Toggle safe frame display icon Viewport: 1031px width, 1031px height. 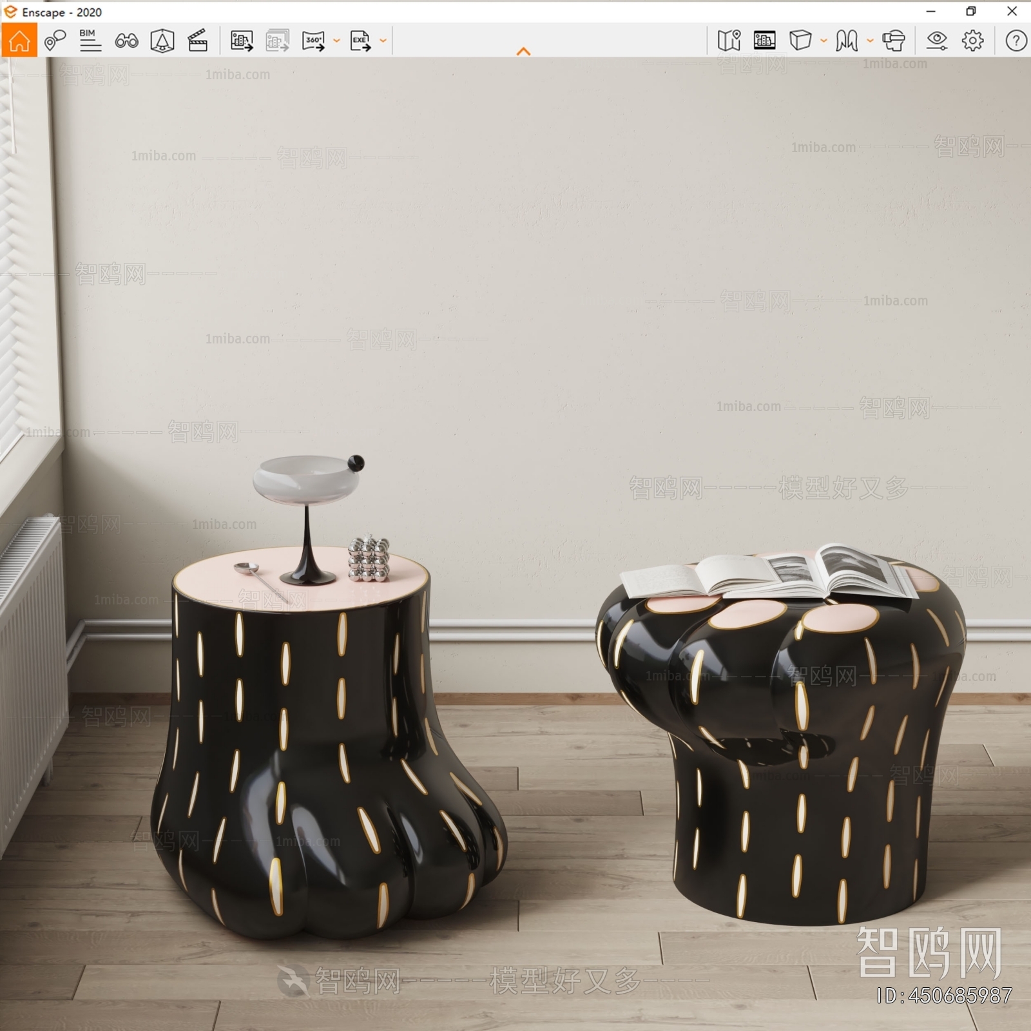click(x=764, y=41)
